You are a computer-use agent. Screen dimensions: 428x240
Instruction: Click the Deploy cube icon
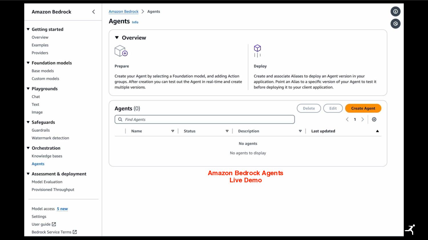(257, 51)
